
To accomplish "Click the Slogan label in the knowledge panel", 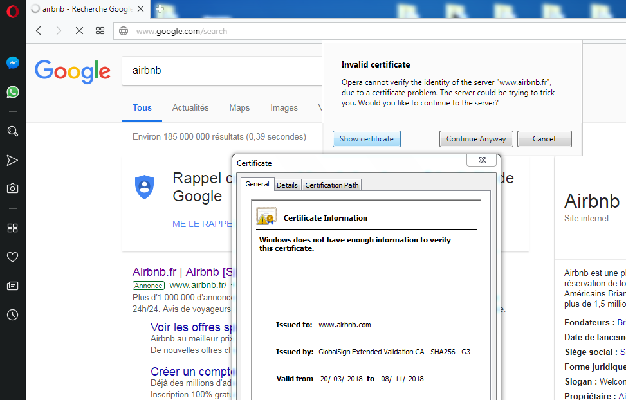I will (x=580, y=381).
